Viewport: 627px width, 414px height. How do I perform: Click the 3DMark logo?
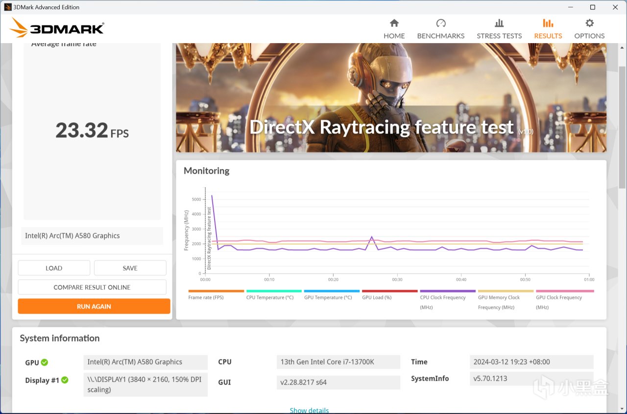(x=57, y=28)
